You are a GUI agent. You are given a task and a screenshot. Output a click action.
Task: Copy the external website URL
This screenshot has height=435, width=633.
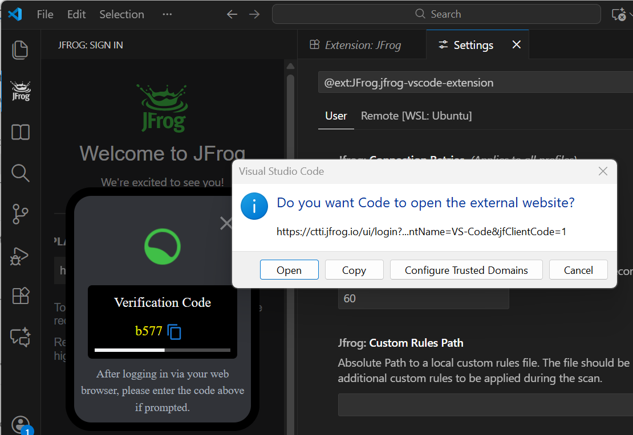(354, 270)
